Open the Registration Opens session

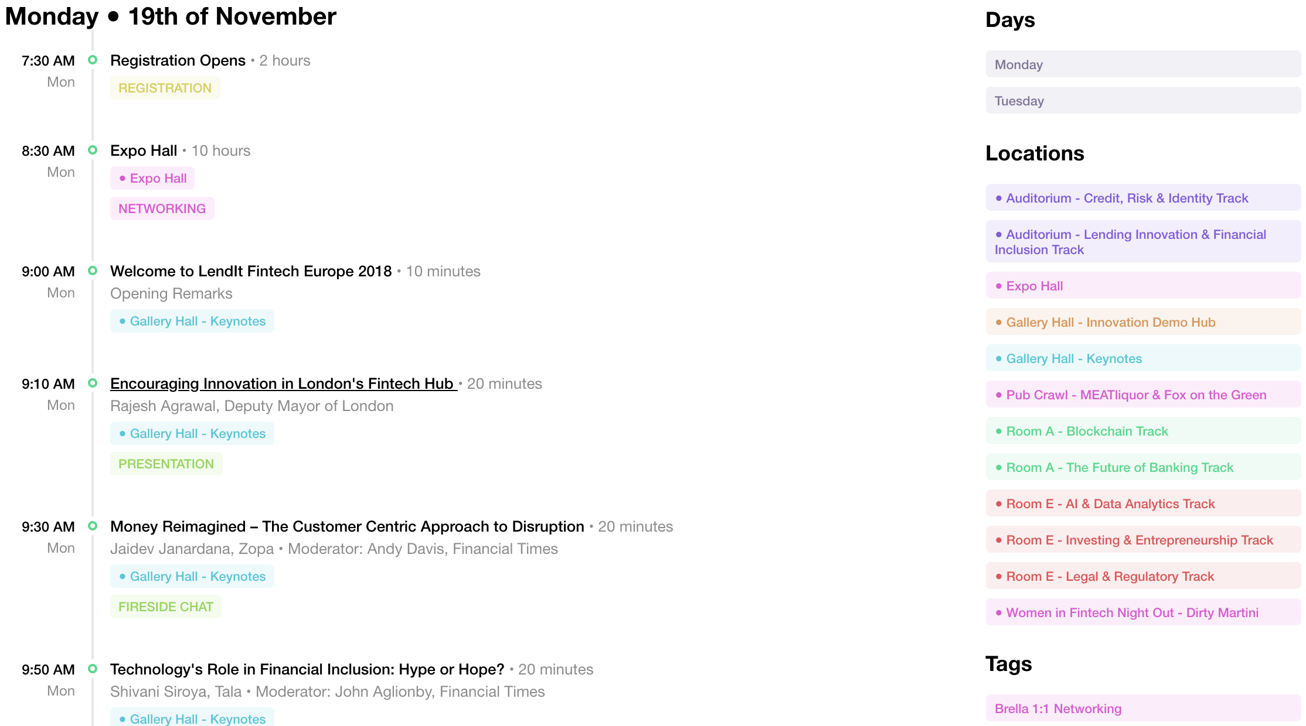point(178,60)
